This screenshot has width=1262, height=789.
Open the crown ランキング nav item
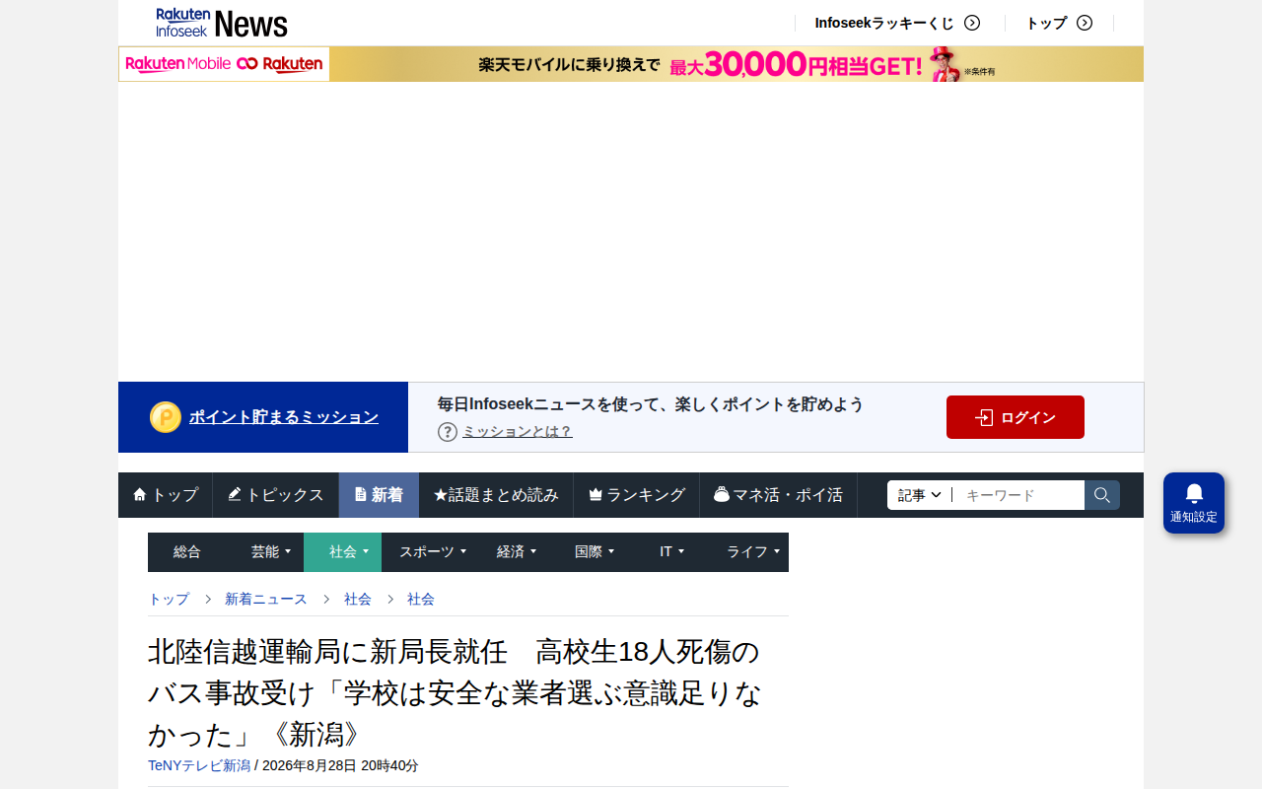click(637, 495)
